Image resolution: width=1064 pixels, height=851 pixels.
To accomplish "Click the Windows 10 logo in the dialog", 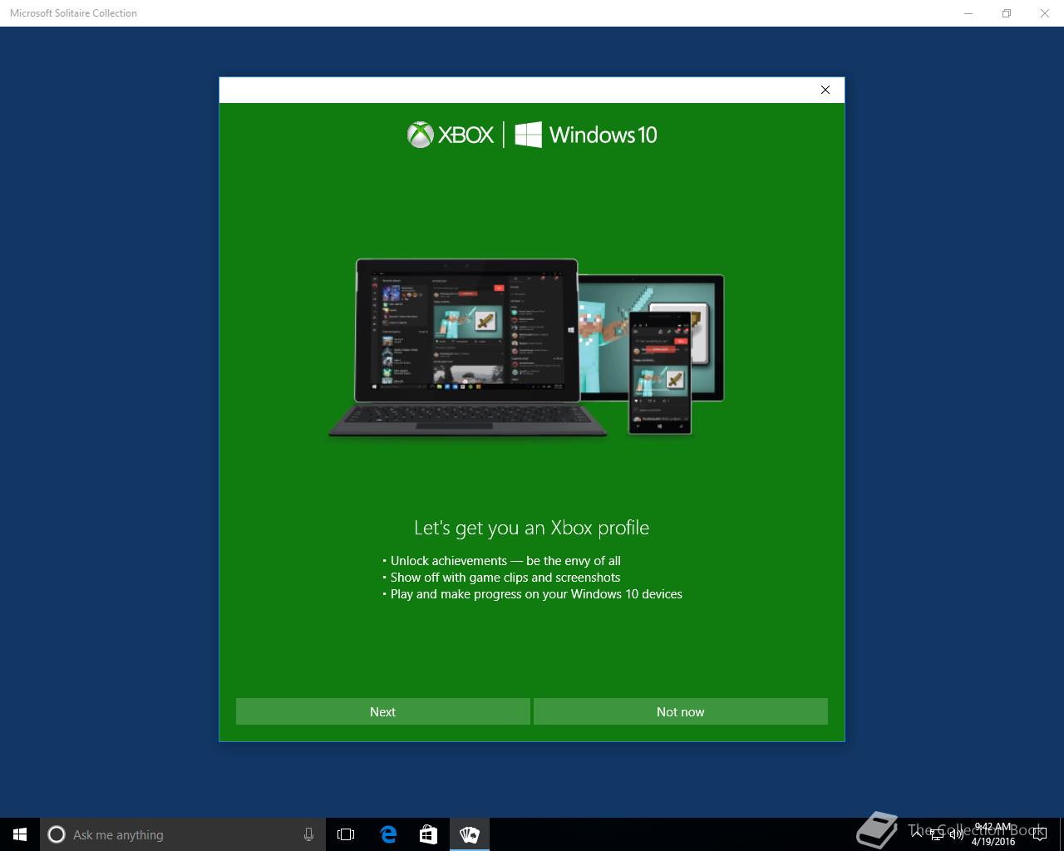I will tap(586, 135).
